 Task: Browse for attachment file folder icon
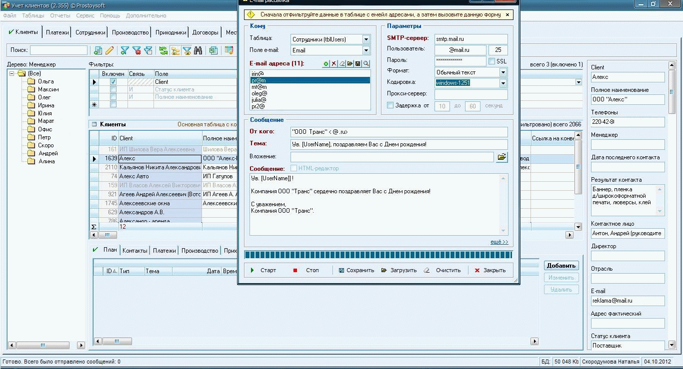click(x=501, y=157)
